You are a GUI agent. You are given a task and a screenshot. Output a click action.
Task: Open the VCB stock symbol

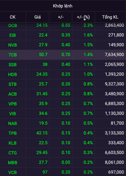(x=12, y=172)
